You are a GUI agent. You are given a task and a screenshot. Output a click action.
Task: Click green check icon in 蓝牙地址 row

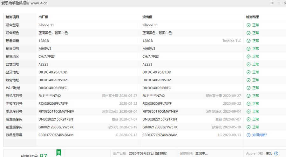249,72
